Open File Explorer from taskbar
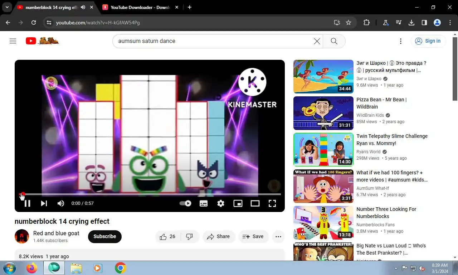This screenshot has height=275, width=458. [76, 268]
